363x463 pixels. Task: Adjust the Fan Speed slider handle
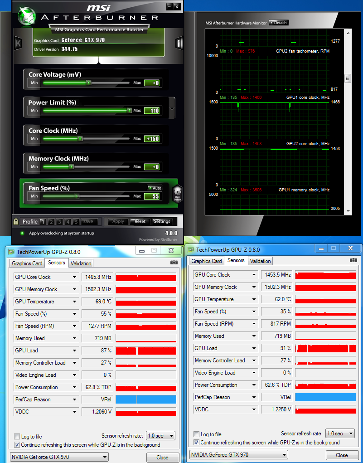[x=77, y=196]
